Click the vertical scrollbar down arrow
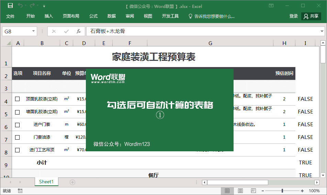Screen dimensions: 327x195 click(x=323, y=175)
